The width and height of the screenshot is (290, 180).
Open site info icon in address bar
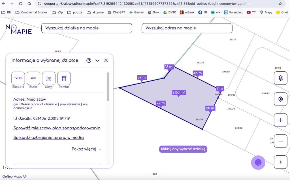(39, 3)
